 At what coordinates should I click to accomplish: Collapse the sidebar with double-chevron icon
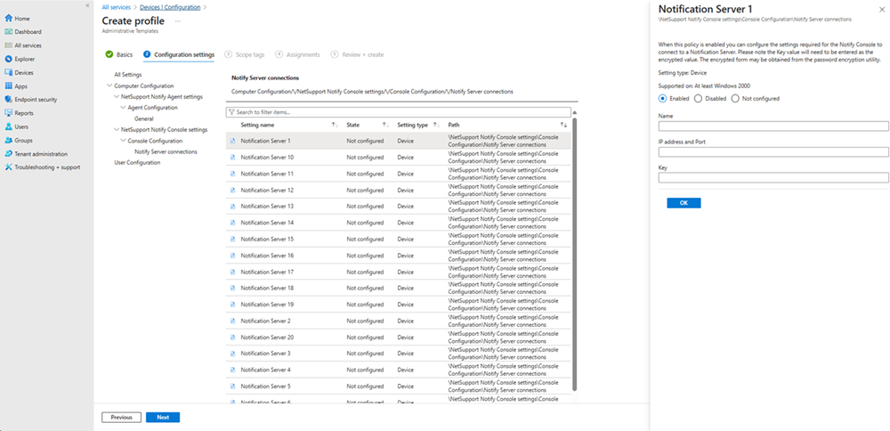[87, 5]
